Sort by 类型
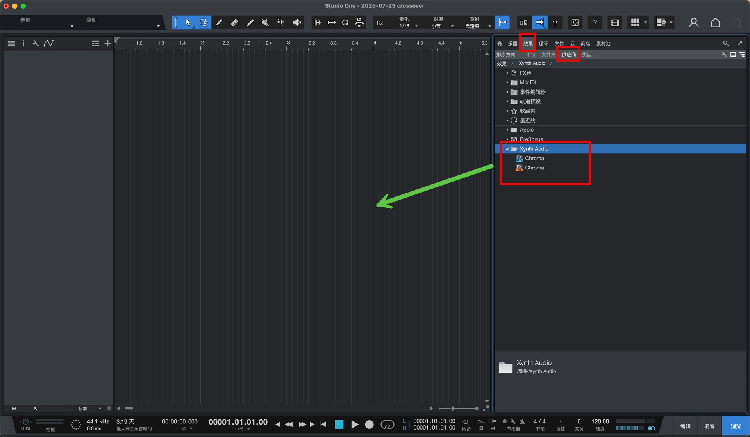Screen dimensions: 750x437 click(587, 55)
